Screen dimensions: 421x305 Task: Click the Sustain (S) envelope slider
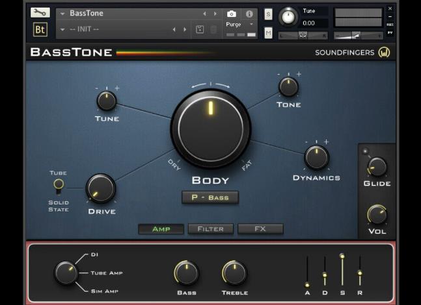pos(342,269)
